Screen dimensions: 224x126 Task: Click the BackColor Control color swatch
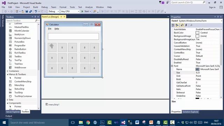point(197,33)
